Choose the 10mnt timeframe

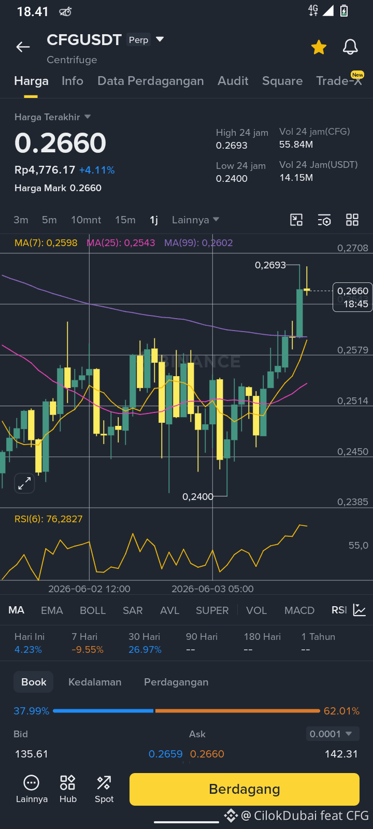pos(86,220)
